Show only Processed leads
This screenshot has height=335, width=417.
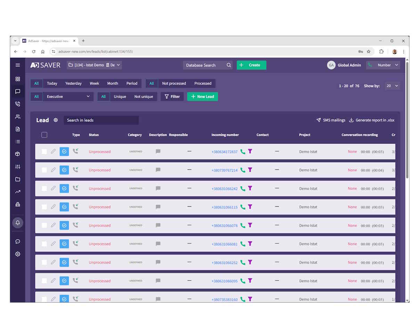pyautogui.click(x=203, y=83)
